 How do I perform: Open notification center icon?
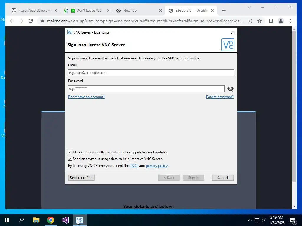293,220
